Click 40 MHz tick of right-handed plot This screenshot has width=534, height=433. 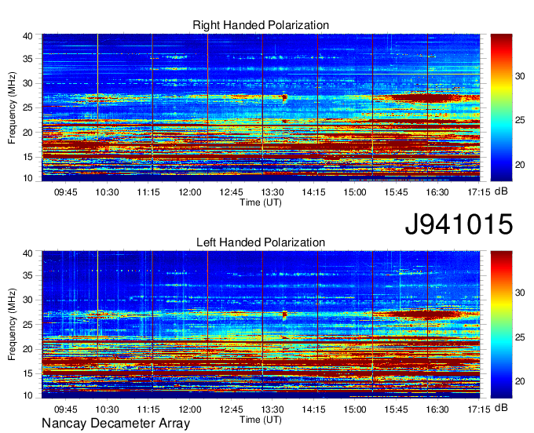[27, 36]
